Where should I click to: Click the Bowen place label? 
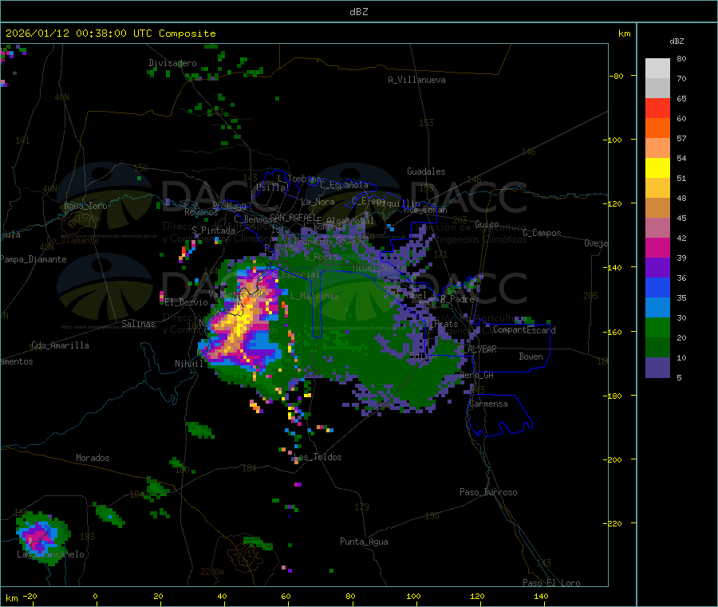pyautogui.click(x=531, y=356)
